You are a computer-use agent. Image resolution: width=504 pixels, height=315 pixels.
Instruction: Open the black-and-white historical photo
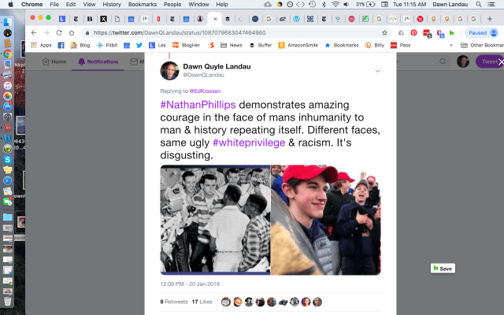(x=215, y=220)
